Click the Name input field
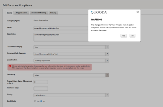This screenshot has height=107, width=163. (61, 28)
